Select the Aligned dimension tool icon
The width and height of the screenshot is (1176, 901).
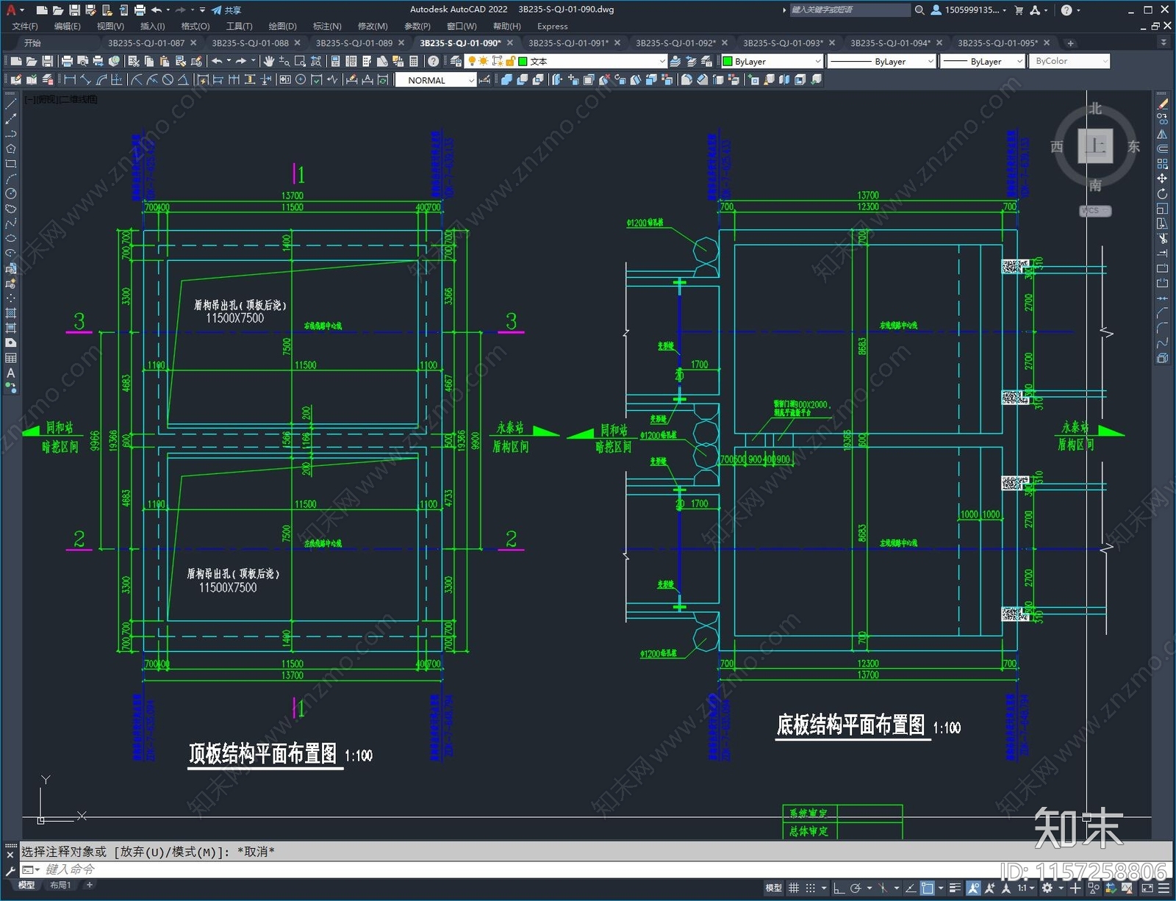(x=85, y=79)
